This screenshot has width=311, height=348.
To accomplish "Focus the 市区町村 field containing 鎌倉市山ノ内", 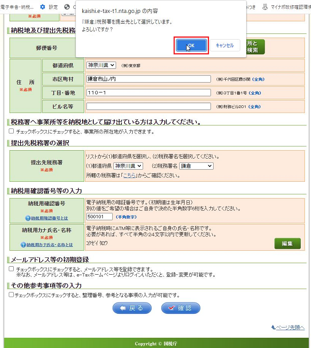I will (x=148, y=79).
